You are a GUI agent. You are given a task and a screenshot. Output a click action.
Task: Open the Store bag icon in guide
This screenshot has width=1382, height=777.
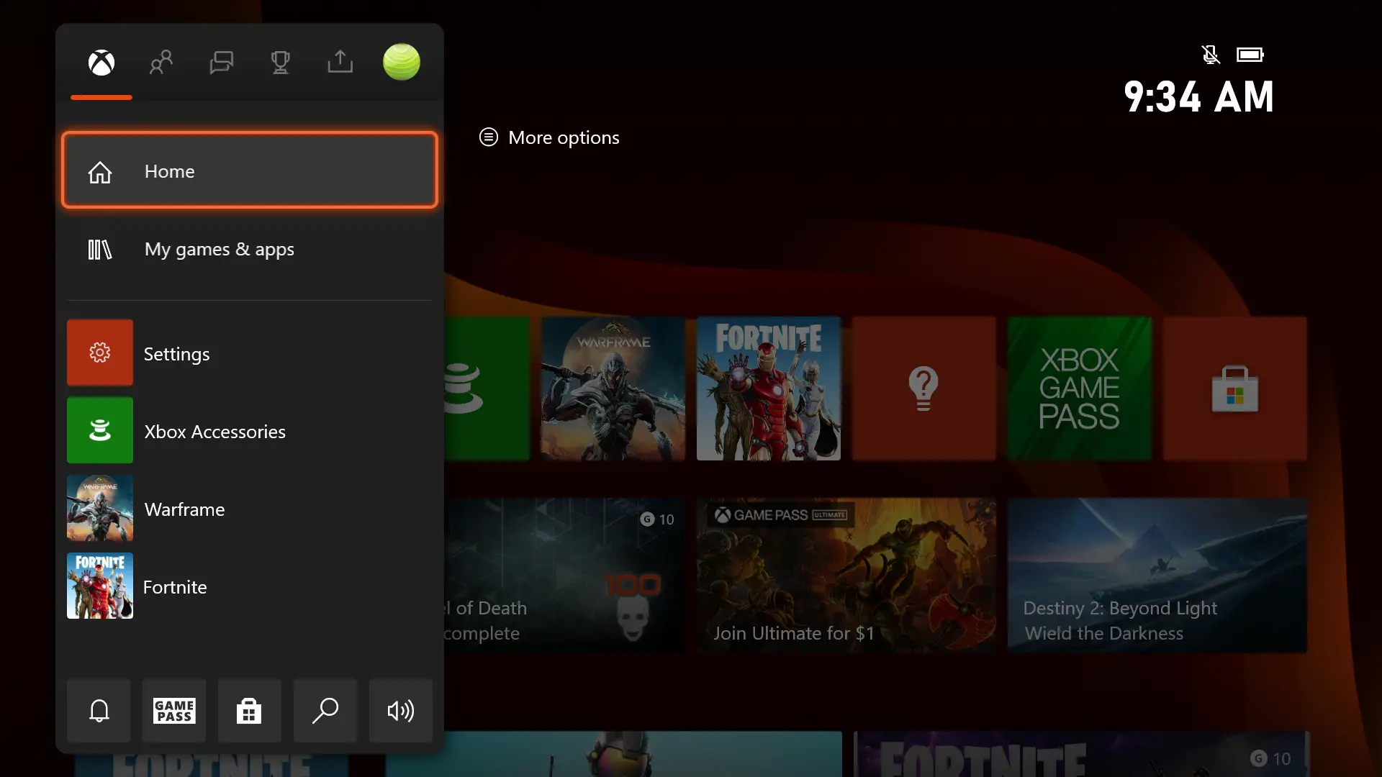coord(248,711)
